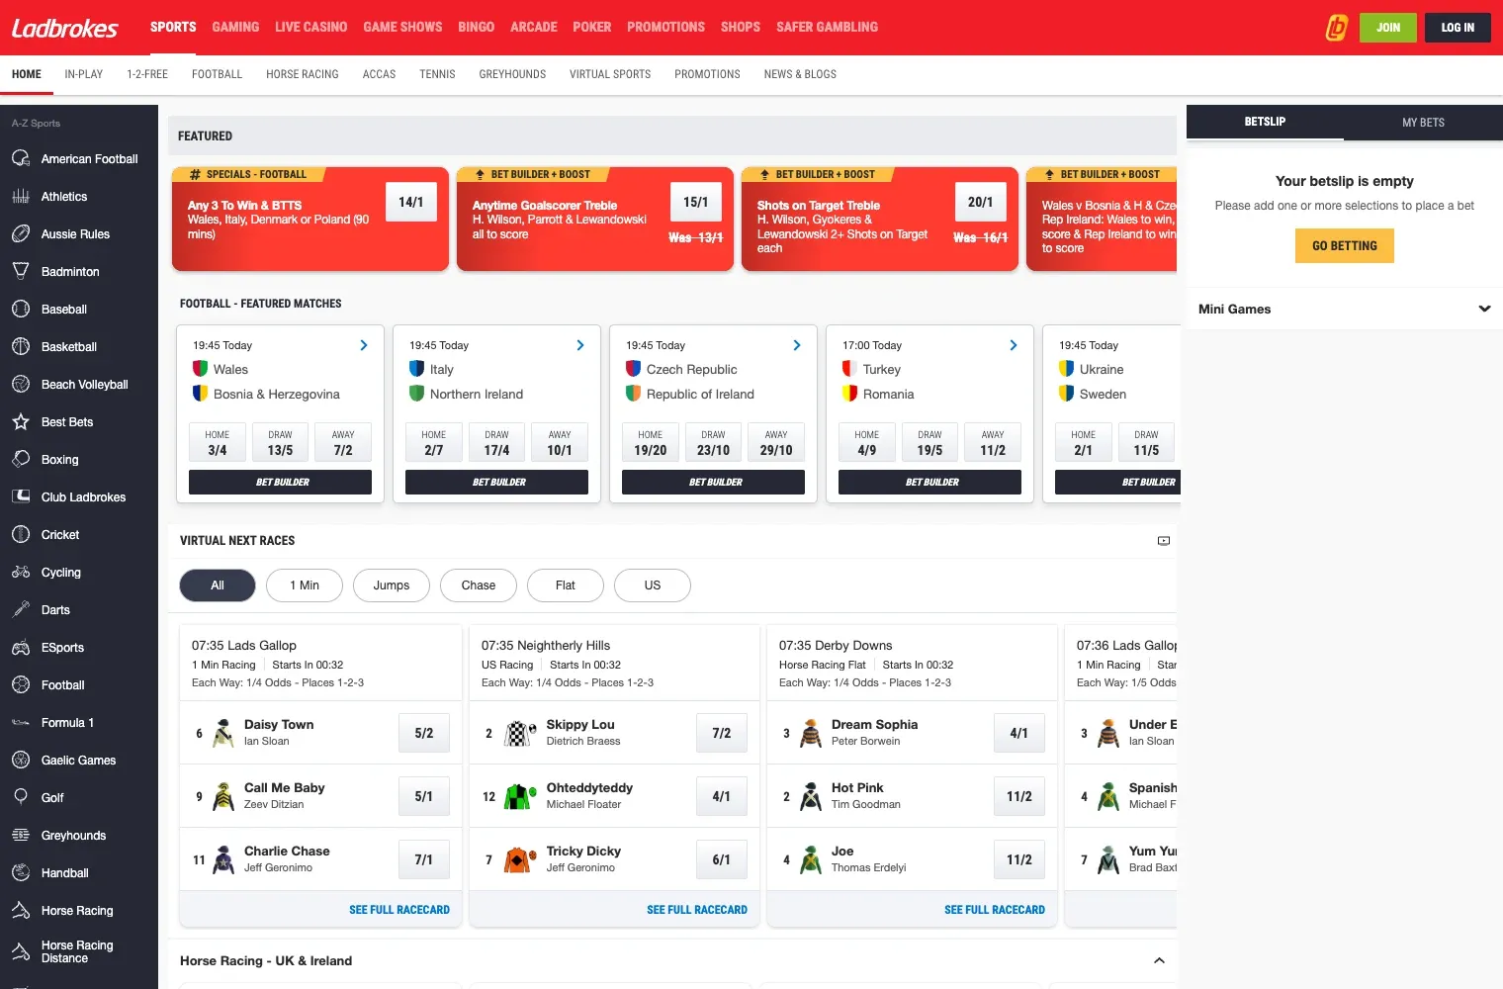Open the Cricket section via its icon

point(21,534)
